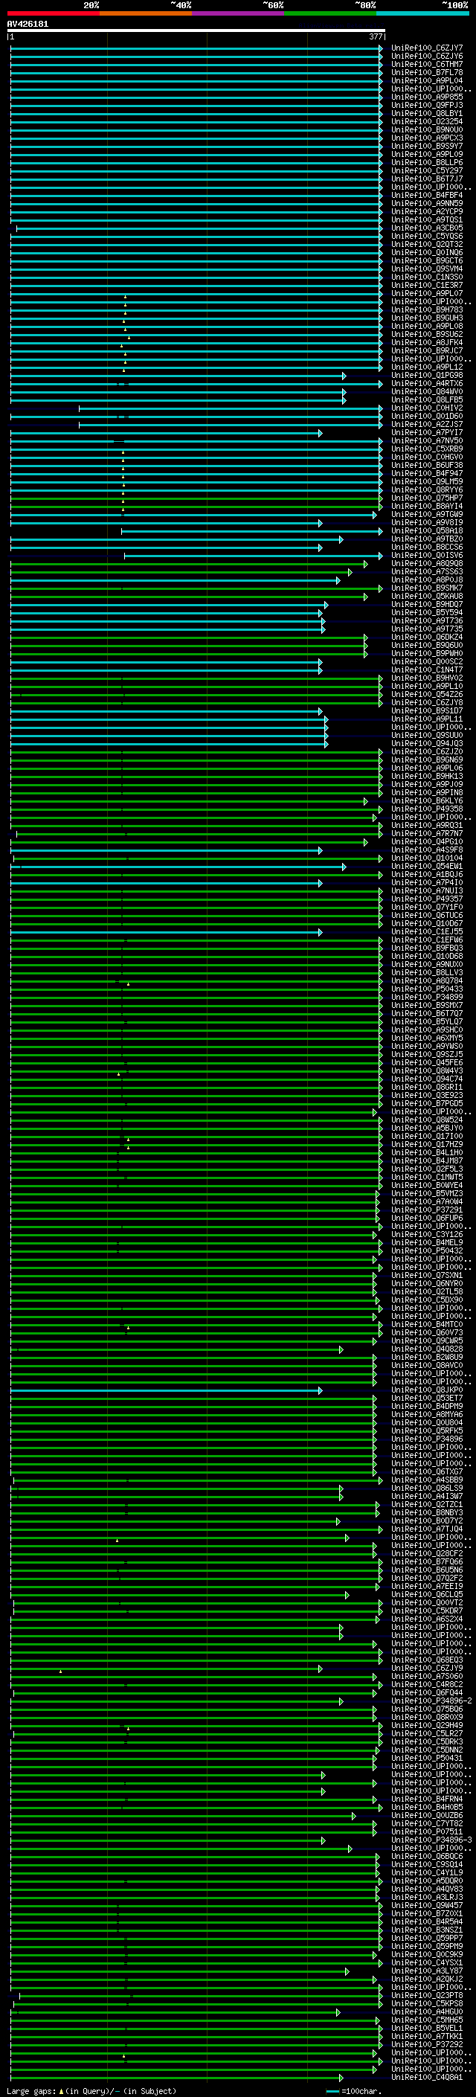This screenshot has width=476, height=2097.
Task: Open hit UniRef100_B9SMK7
Action: point(426,588)
